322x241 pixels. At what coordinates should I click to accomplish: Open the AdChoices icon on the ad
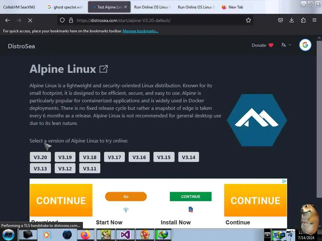[284, 181]
